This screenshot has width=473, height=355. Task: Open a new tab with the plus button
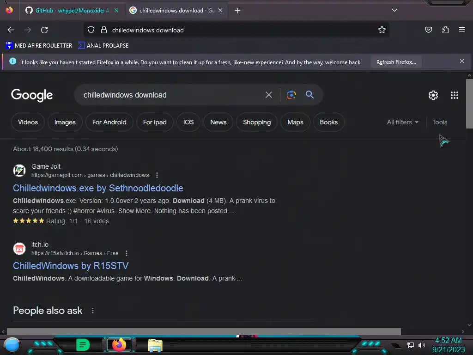tap(238, 11)
